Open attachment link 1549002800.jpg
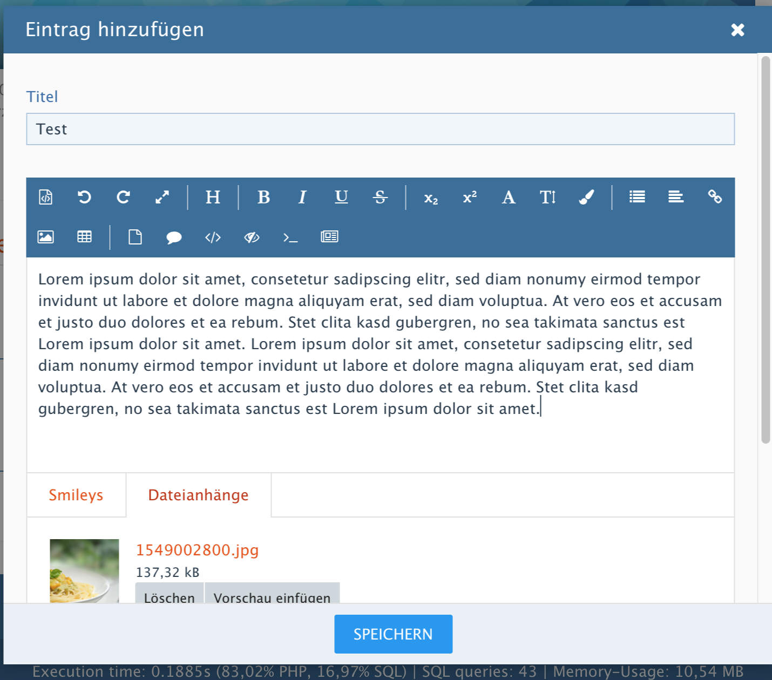 [197, 550]
